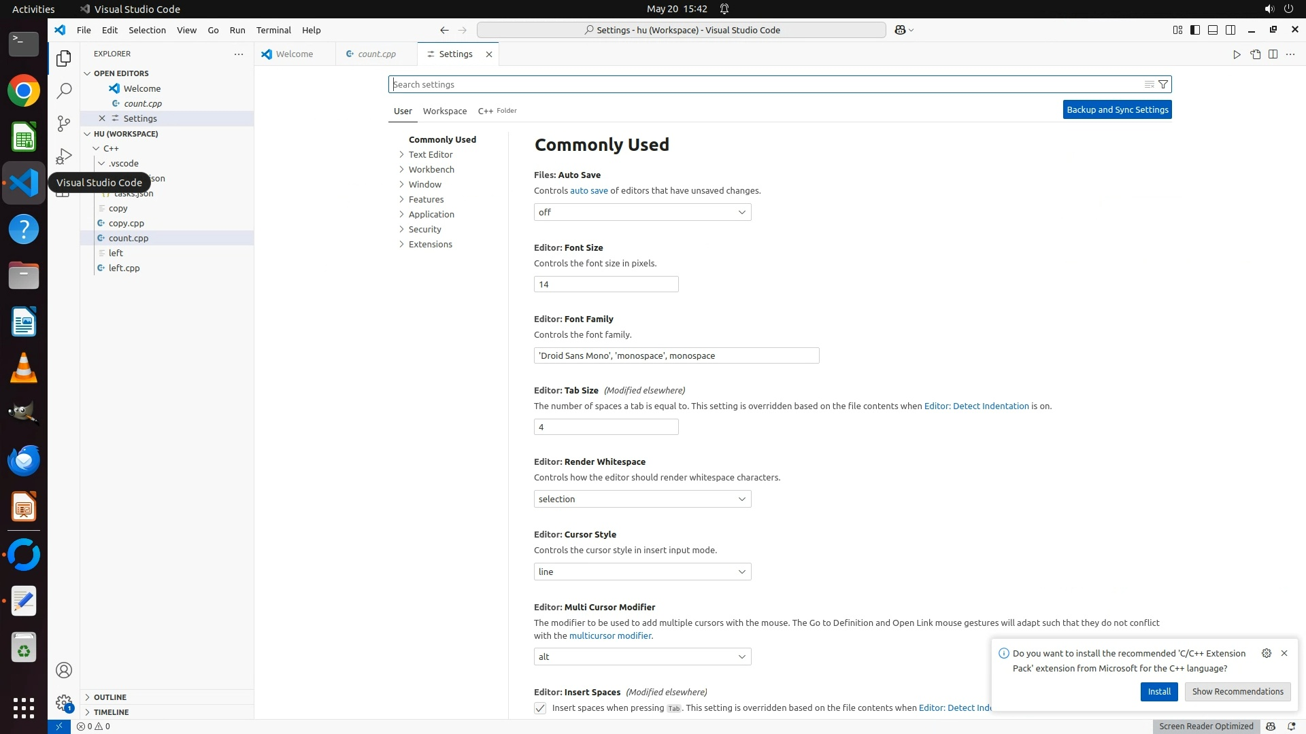Click the Install button in the notification

coord(1159,691)
